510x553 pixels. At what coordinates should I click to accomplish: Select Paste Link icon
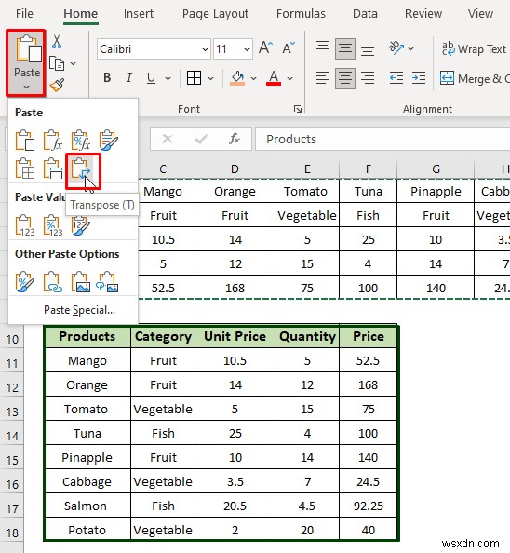point(52,282)
